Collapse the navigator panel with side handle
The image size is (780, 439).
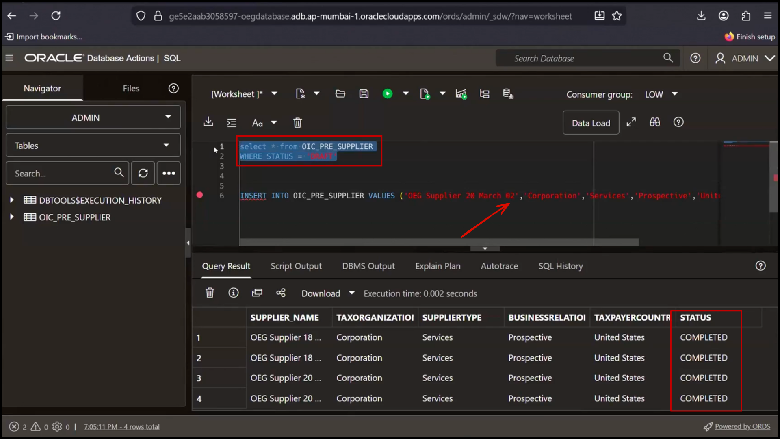click(188, 243)
